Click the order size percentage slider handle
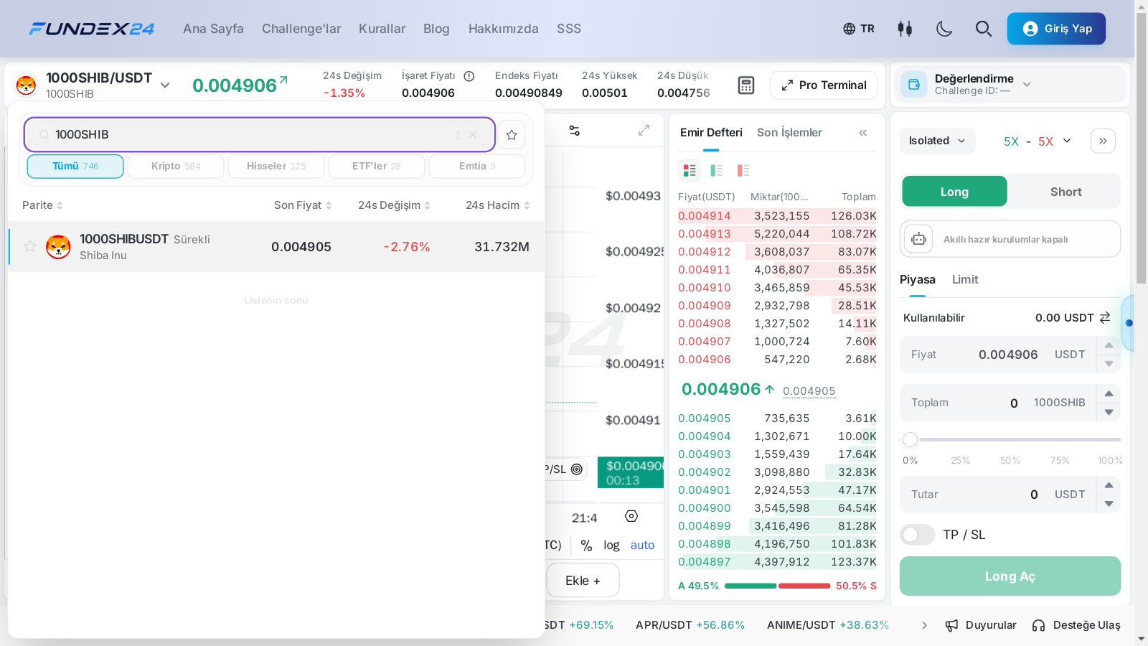Screen dimensions: 1148x646 pos(911,439)
